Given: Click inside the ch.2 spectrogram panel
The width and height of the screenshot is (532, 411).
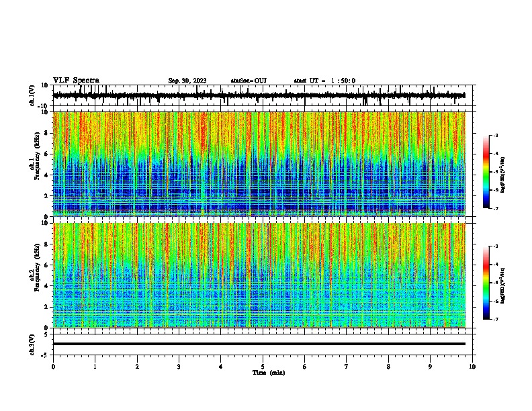Looking at the screenshot, I should [x=259, y=275].
